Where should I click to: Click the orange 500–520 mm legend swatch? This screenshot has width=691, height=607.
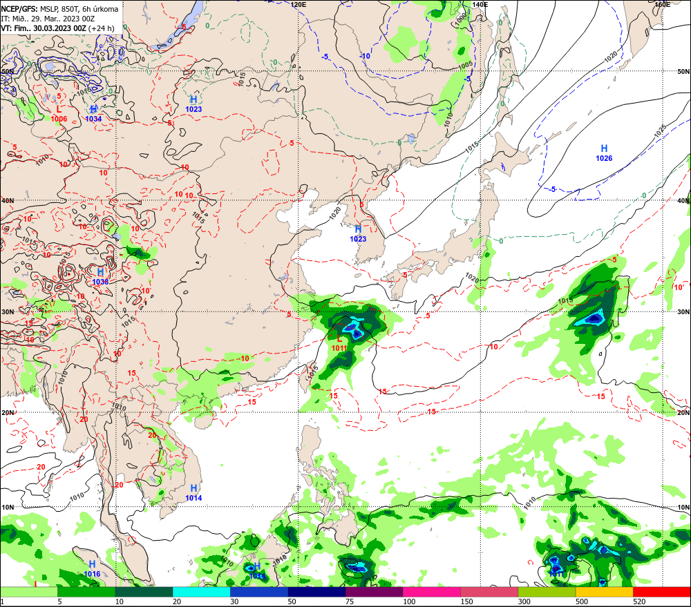(604, 592)
